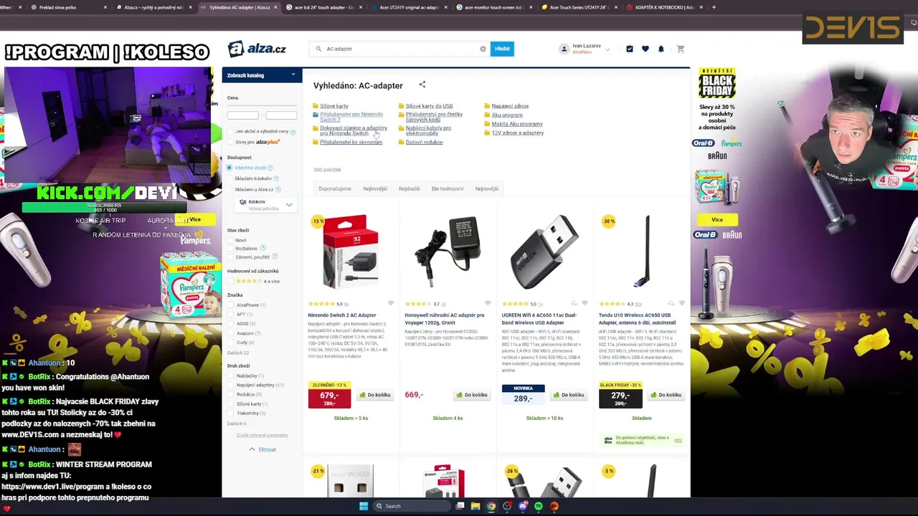Open the Ivan Lazarov account dropdown arrow
This screenshot has height=516, width=918.
coord(607,49)
